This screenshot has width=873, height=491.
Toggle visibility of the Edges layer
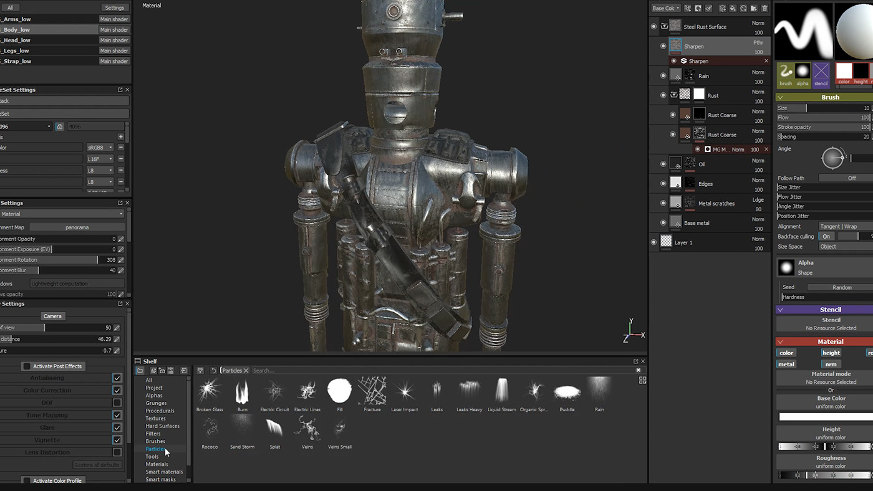tap(663, 184)
